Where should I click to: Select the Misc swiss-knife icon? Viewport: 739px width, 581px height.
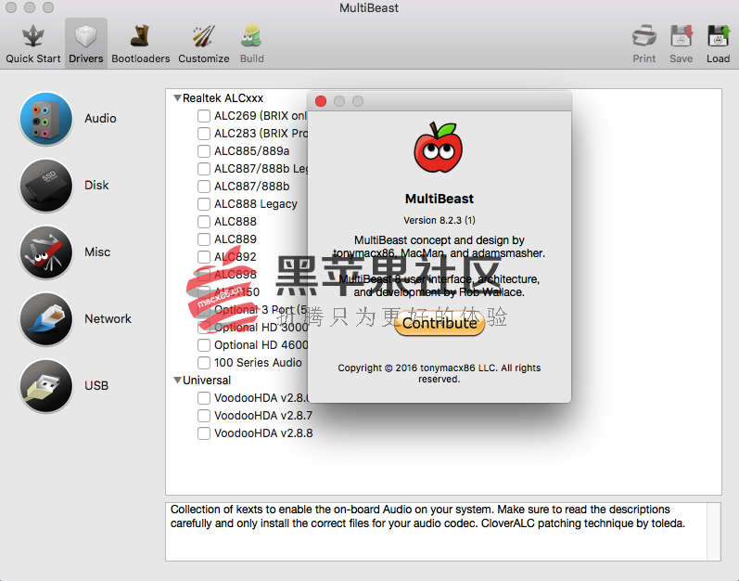point(45,252)
